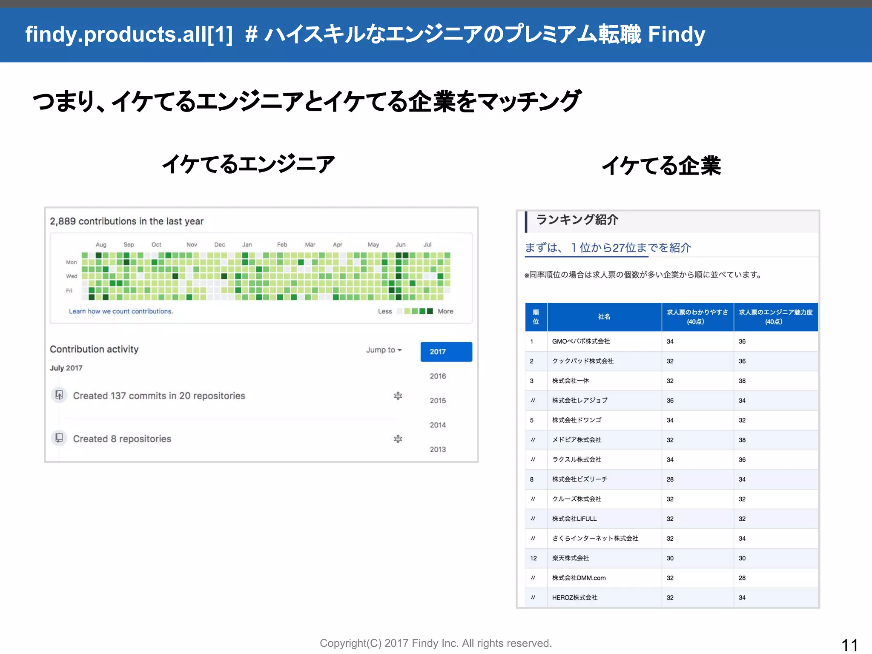
Task: Switch to the 2016 year
Action: tap(438, 376)
